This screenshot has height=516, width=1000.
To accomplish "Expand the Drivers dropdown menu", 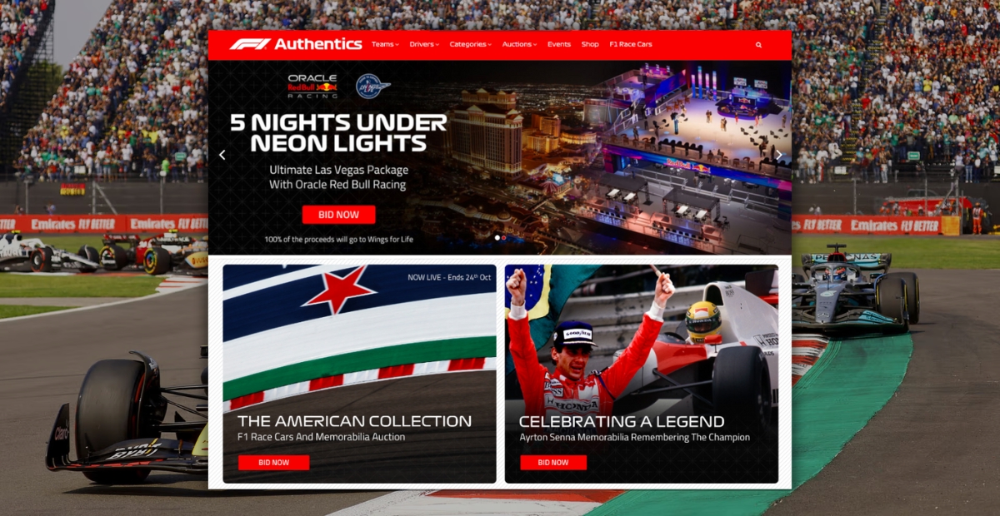I will (424, 44).
